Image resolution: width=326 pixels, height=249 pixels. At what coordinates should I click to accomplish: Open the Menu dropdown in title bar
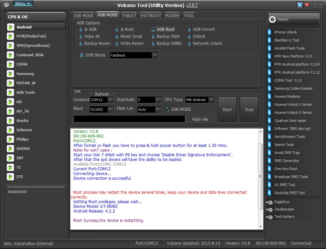tap(23, 4)
